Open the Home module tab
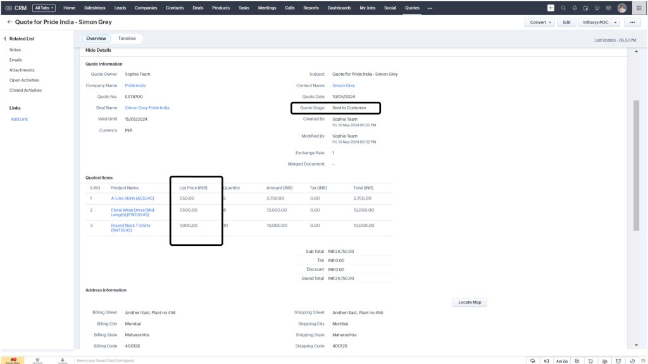The height and width of the screenshot is (364, 648). click(70, 8)
